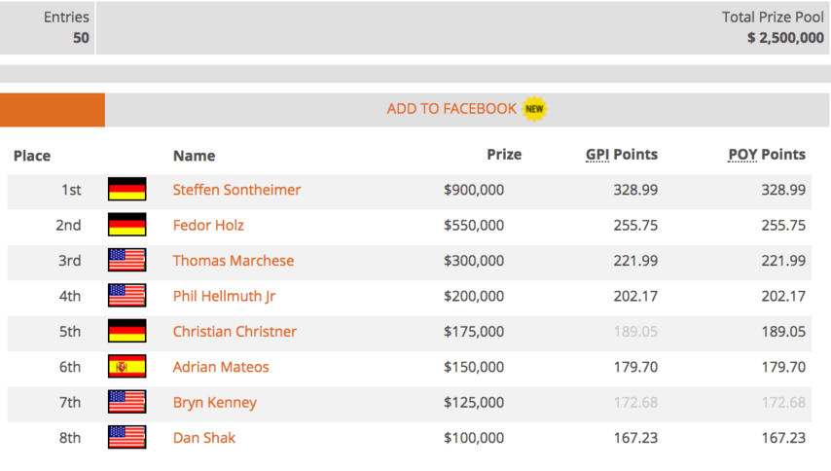Click the US flag beside Dan Shak
This screenshot has height=471, width=831.
tap(126, 438)
